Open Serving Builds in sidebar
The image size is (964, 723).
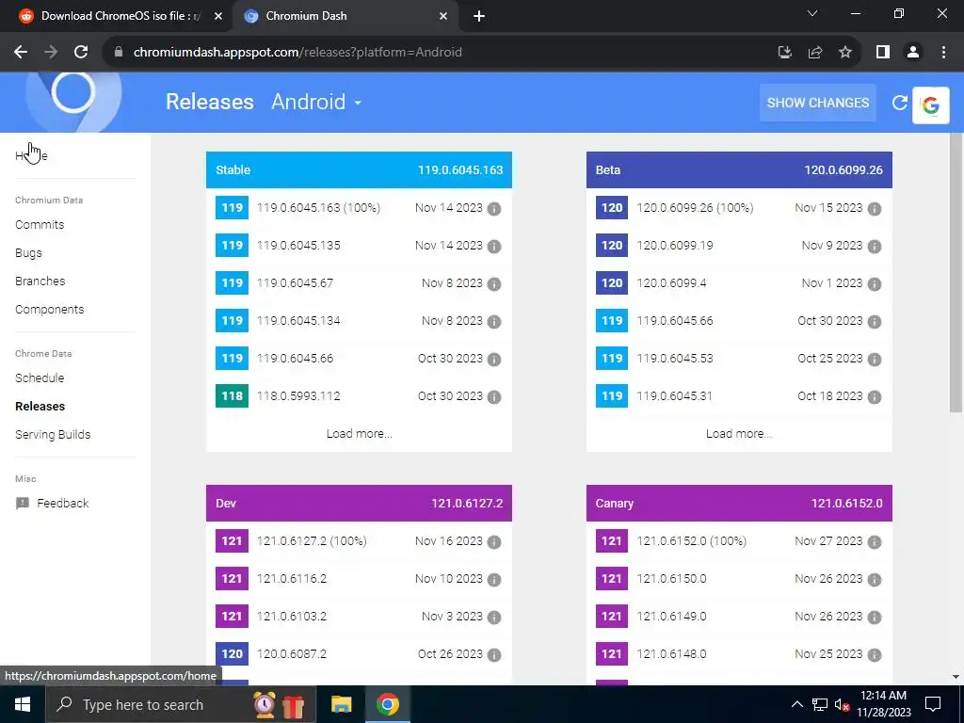click(x=53, y=435)
